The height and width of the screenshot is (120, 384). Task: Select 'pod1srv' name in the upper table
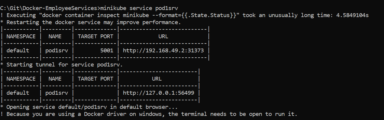tap(57, 50)
